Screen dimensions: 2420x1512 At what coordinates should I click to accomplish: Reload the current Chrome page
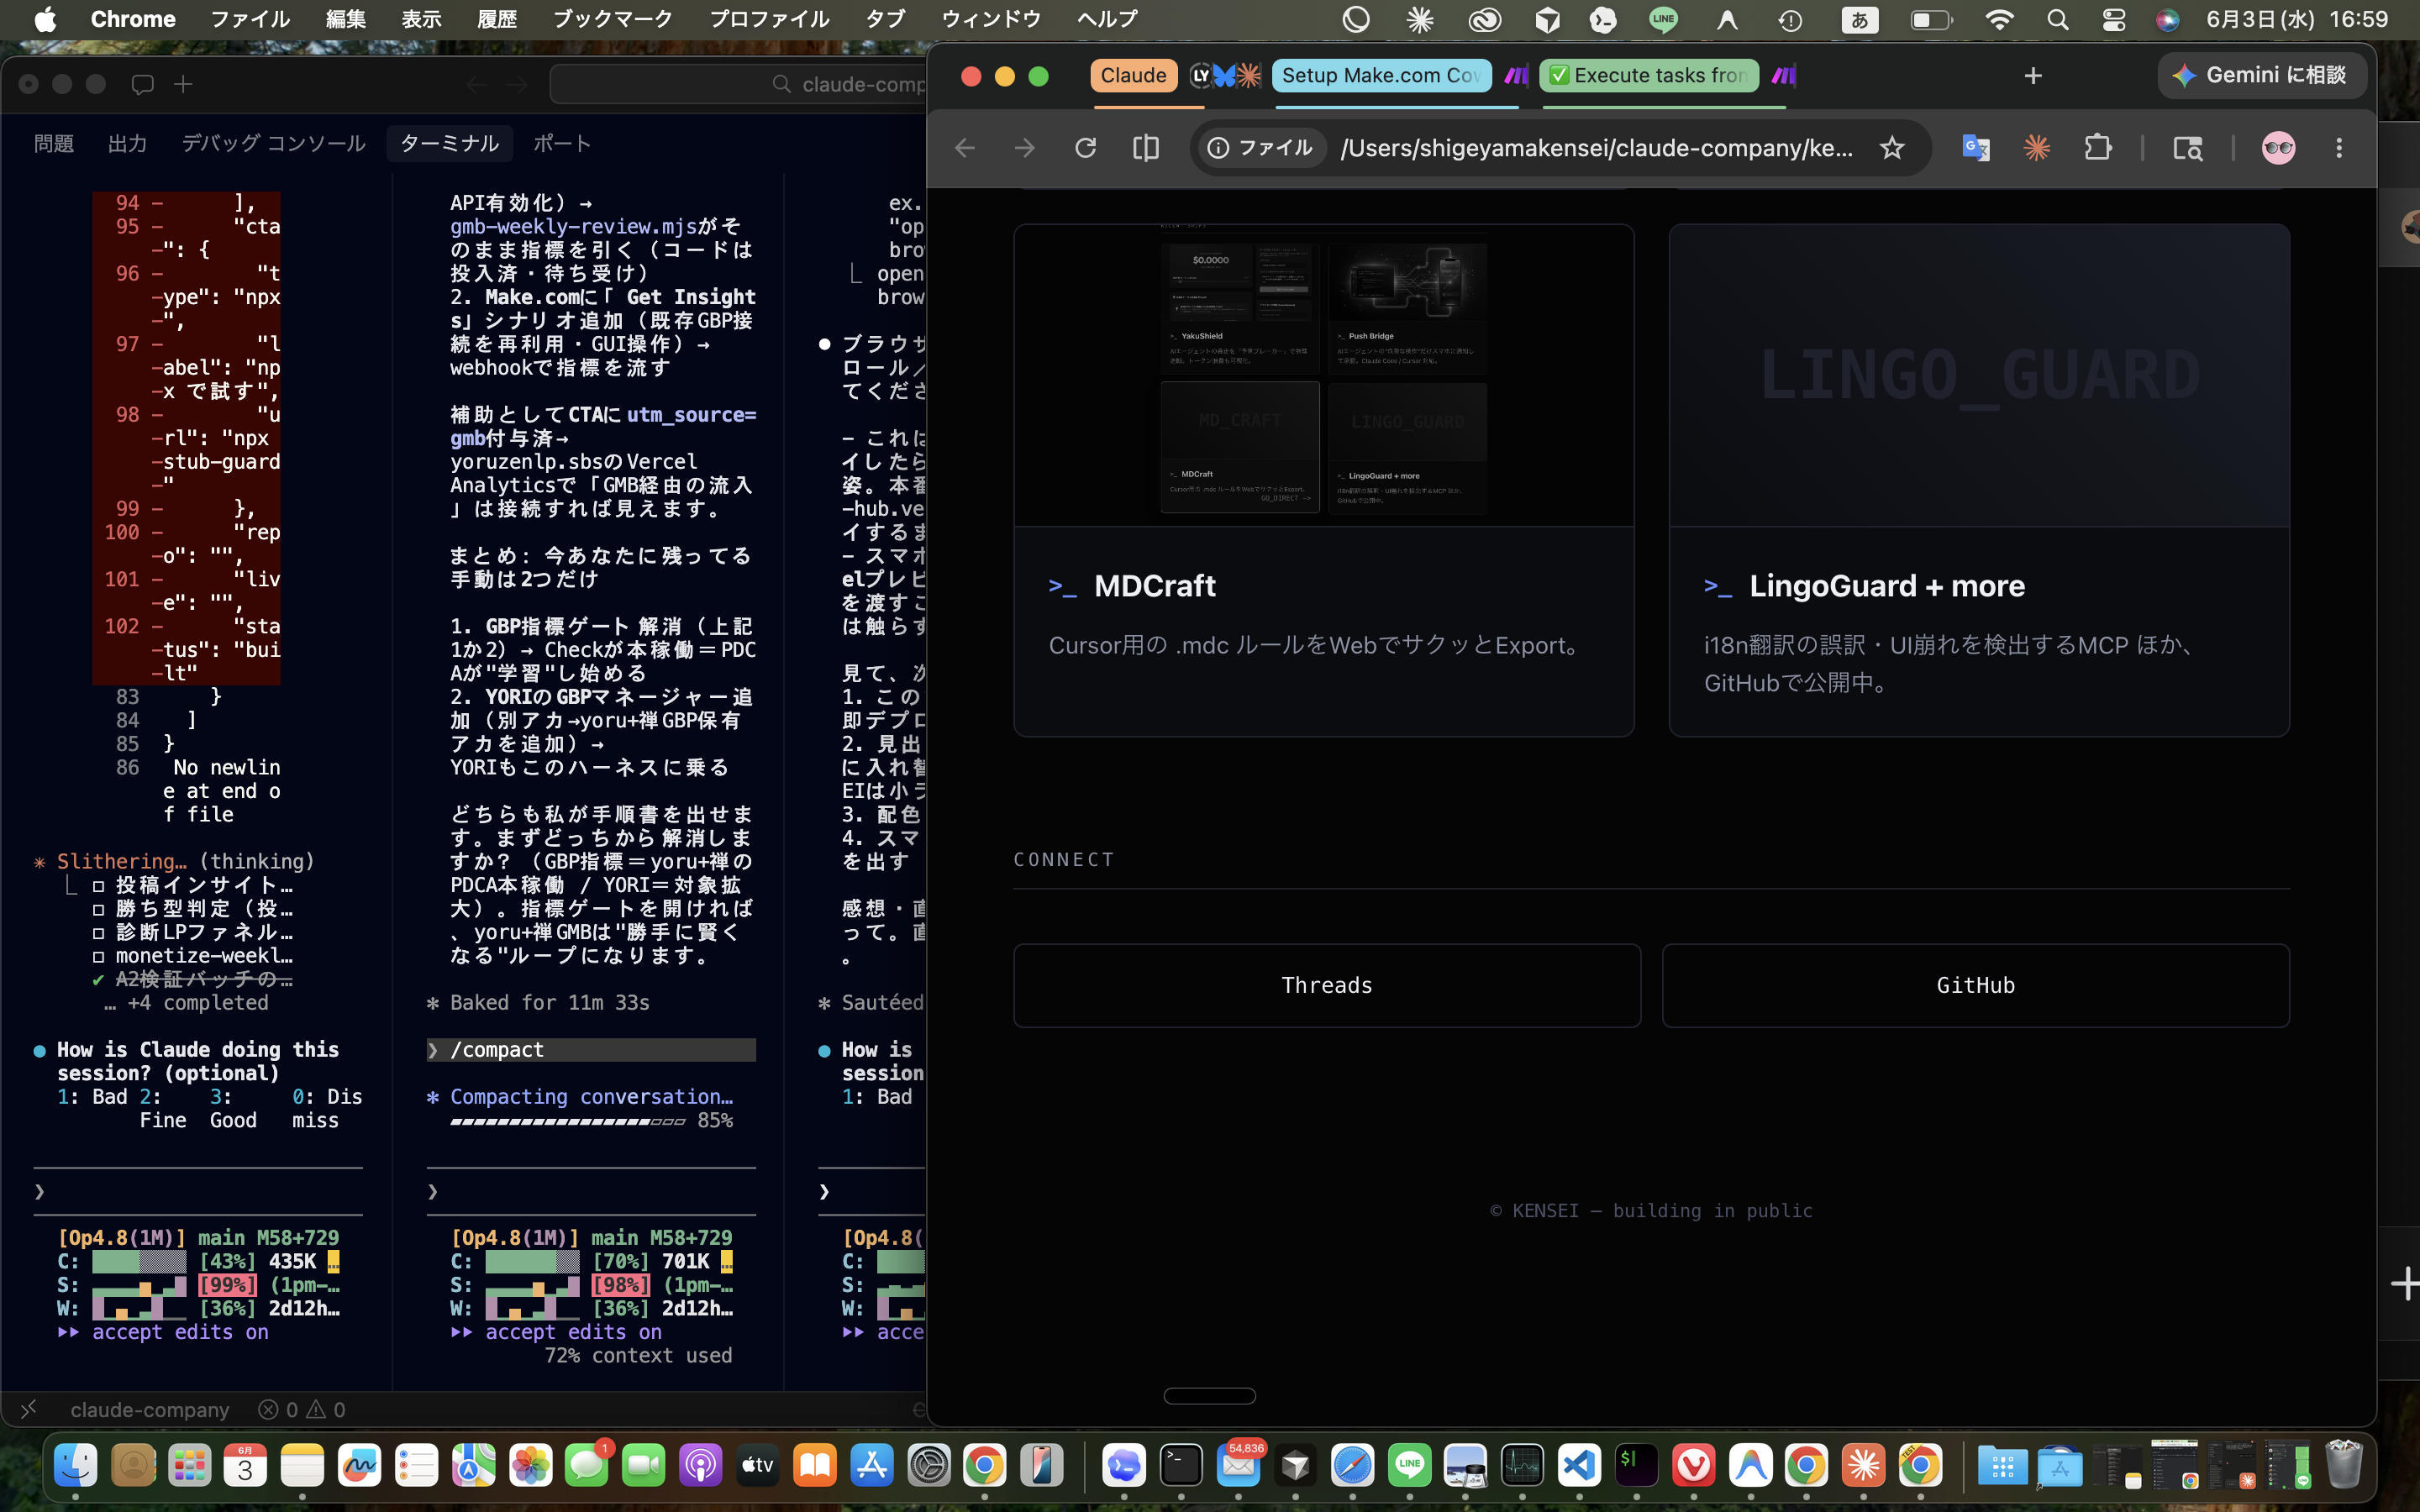pos(1085,148)
